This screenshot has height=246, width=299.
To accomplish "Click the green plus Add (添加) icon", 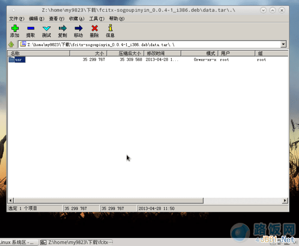I will coord(15,28).
